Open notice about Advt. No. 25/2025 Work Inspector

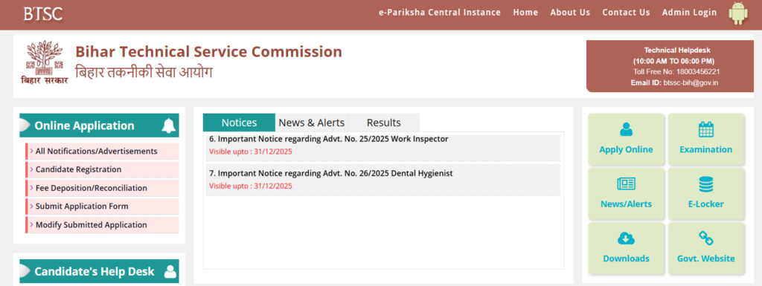328,139
